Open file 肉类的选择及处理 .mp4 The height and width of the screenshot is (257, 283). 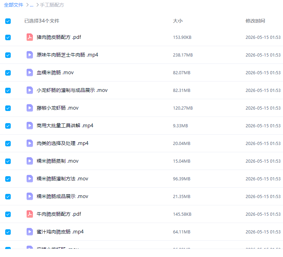[63, 143]
